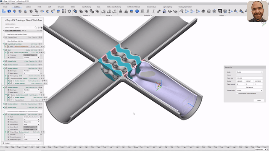
Task: Click the Output gear icon at panel bottom
Action: click(x=3, y=143)
